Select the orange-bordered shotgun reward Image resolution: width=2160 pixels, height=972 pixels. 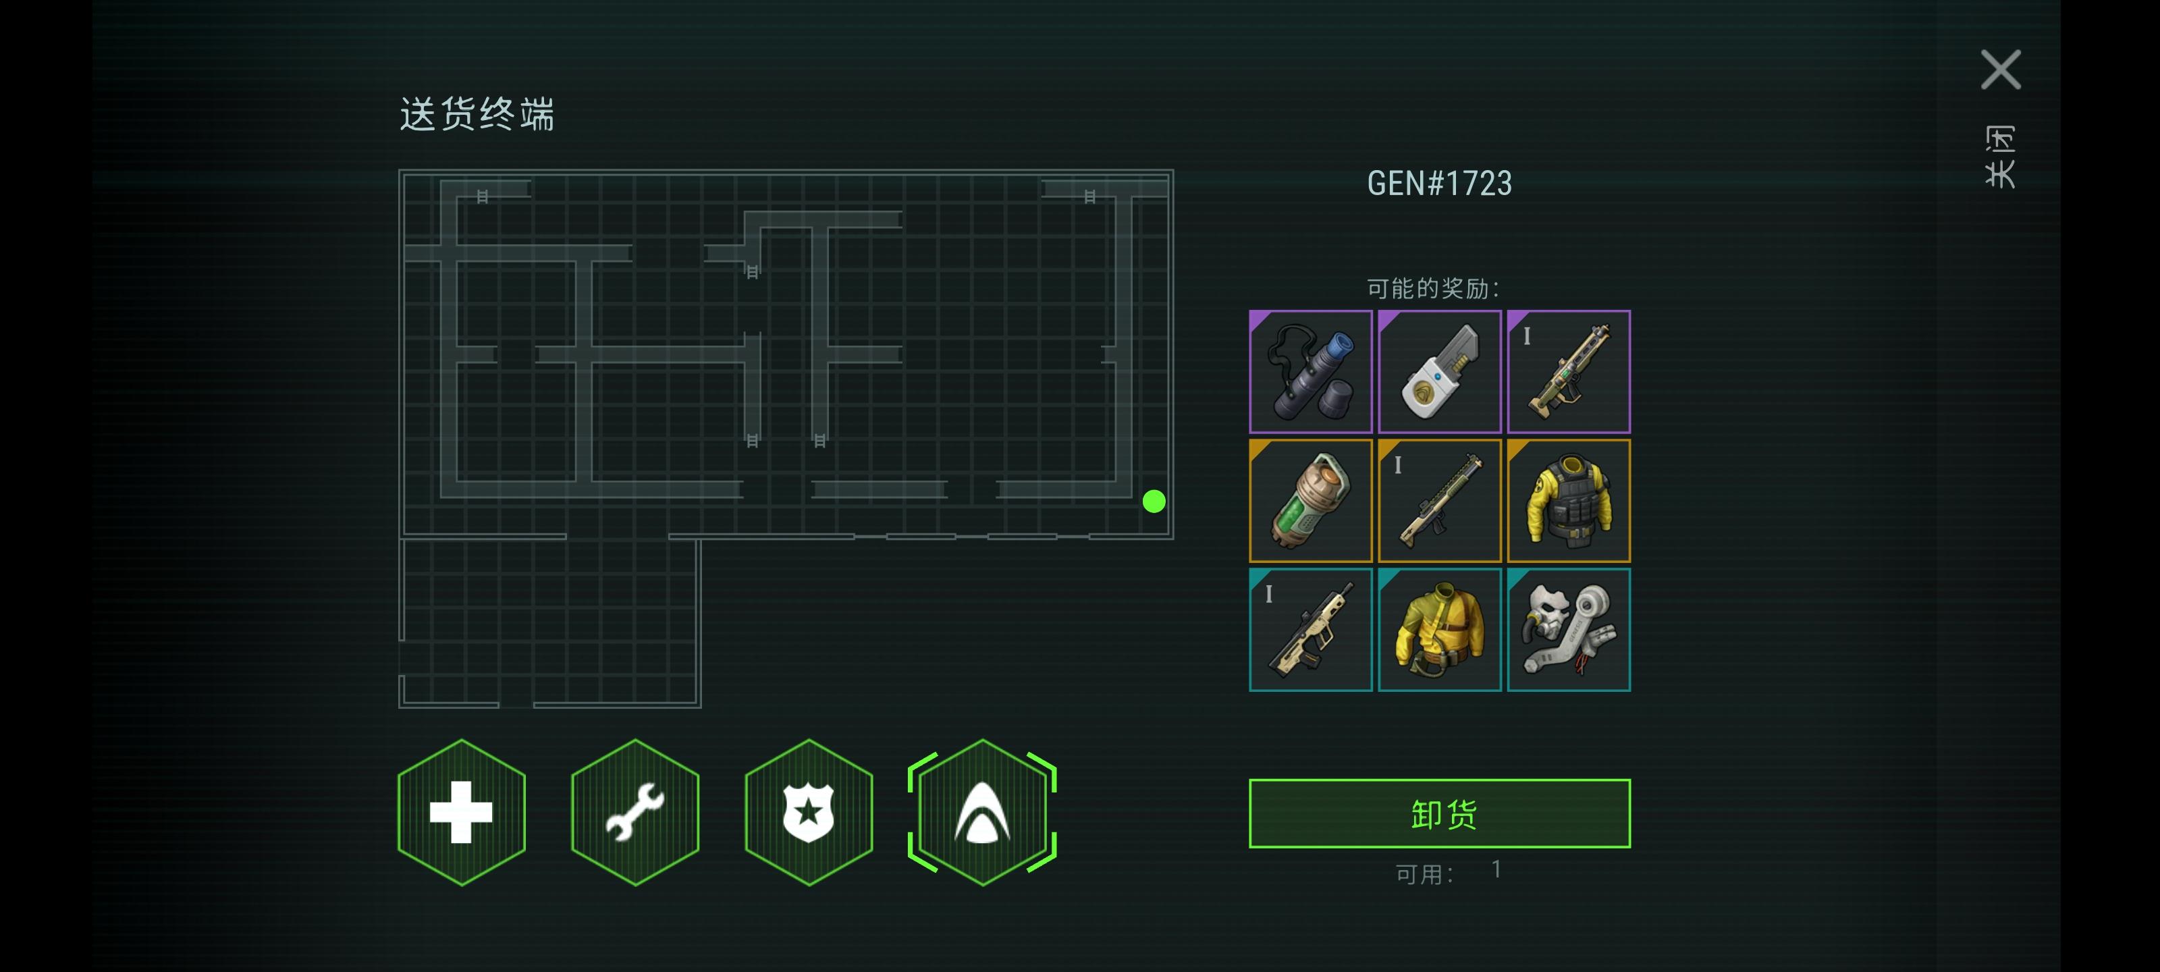[x=1439, y=501]
